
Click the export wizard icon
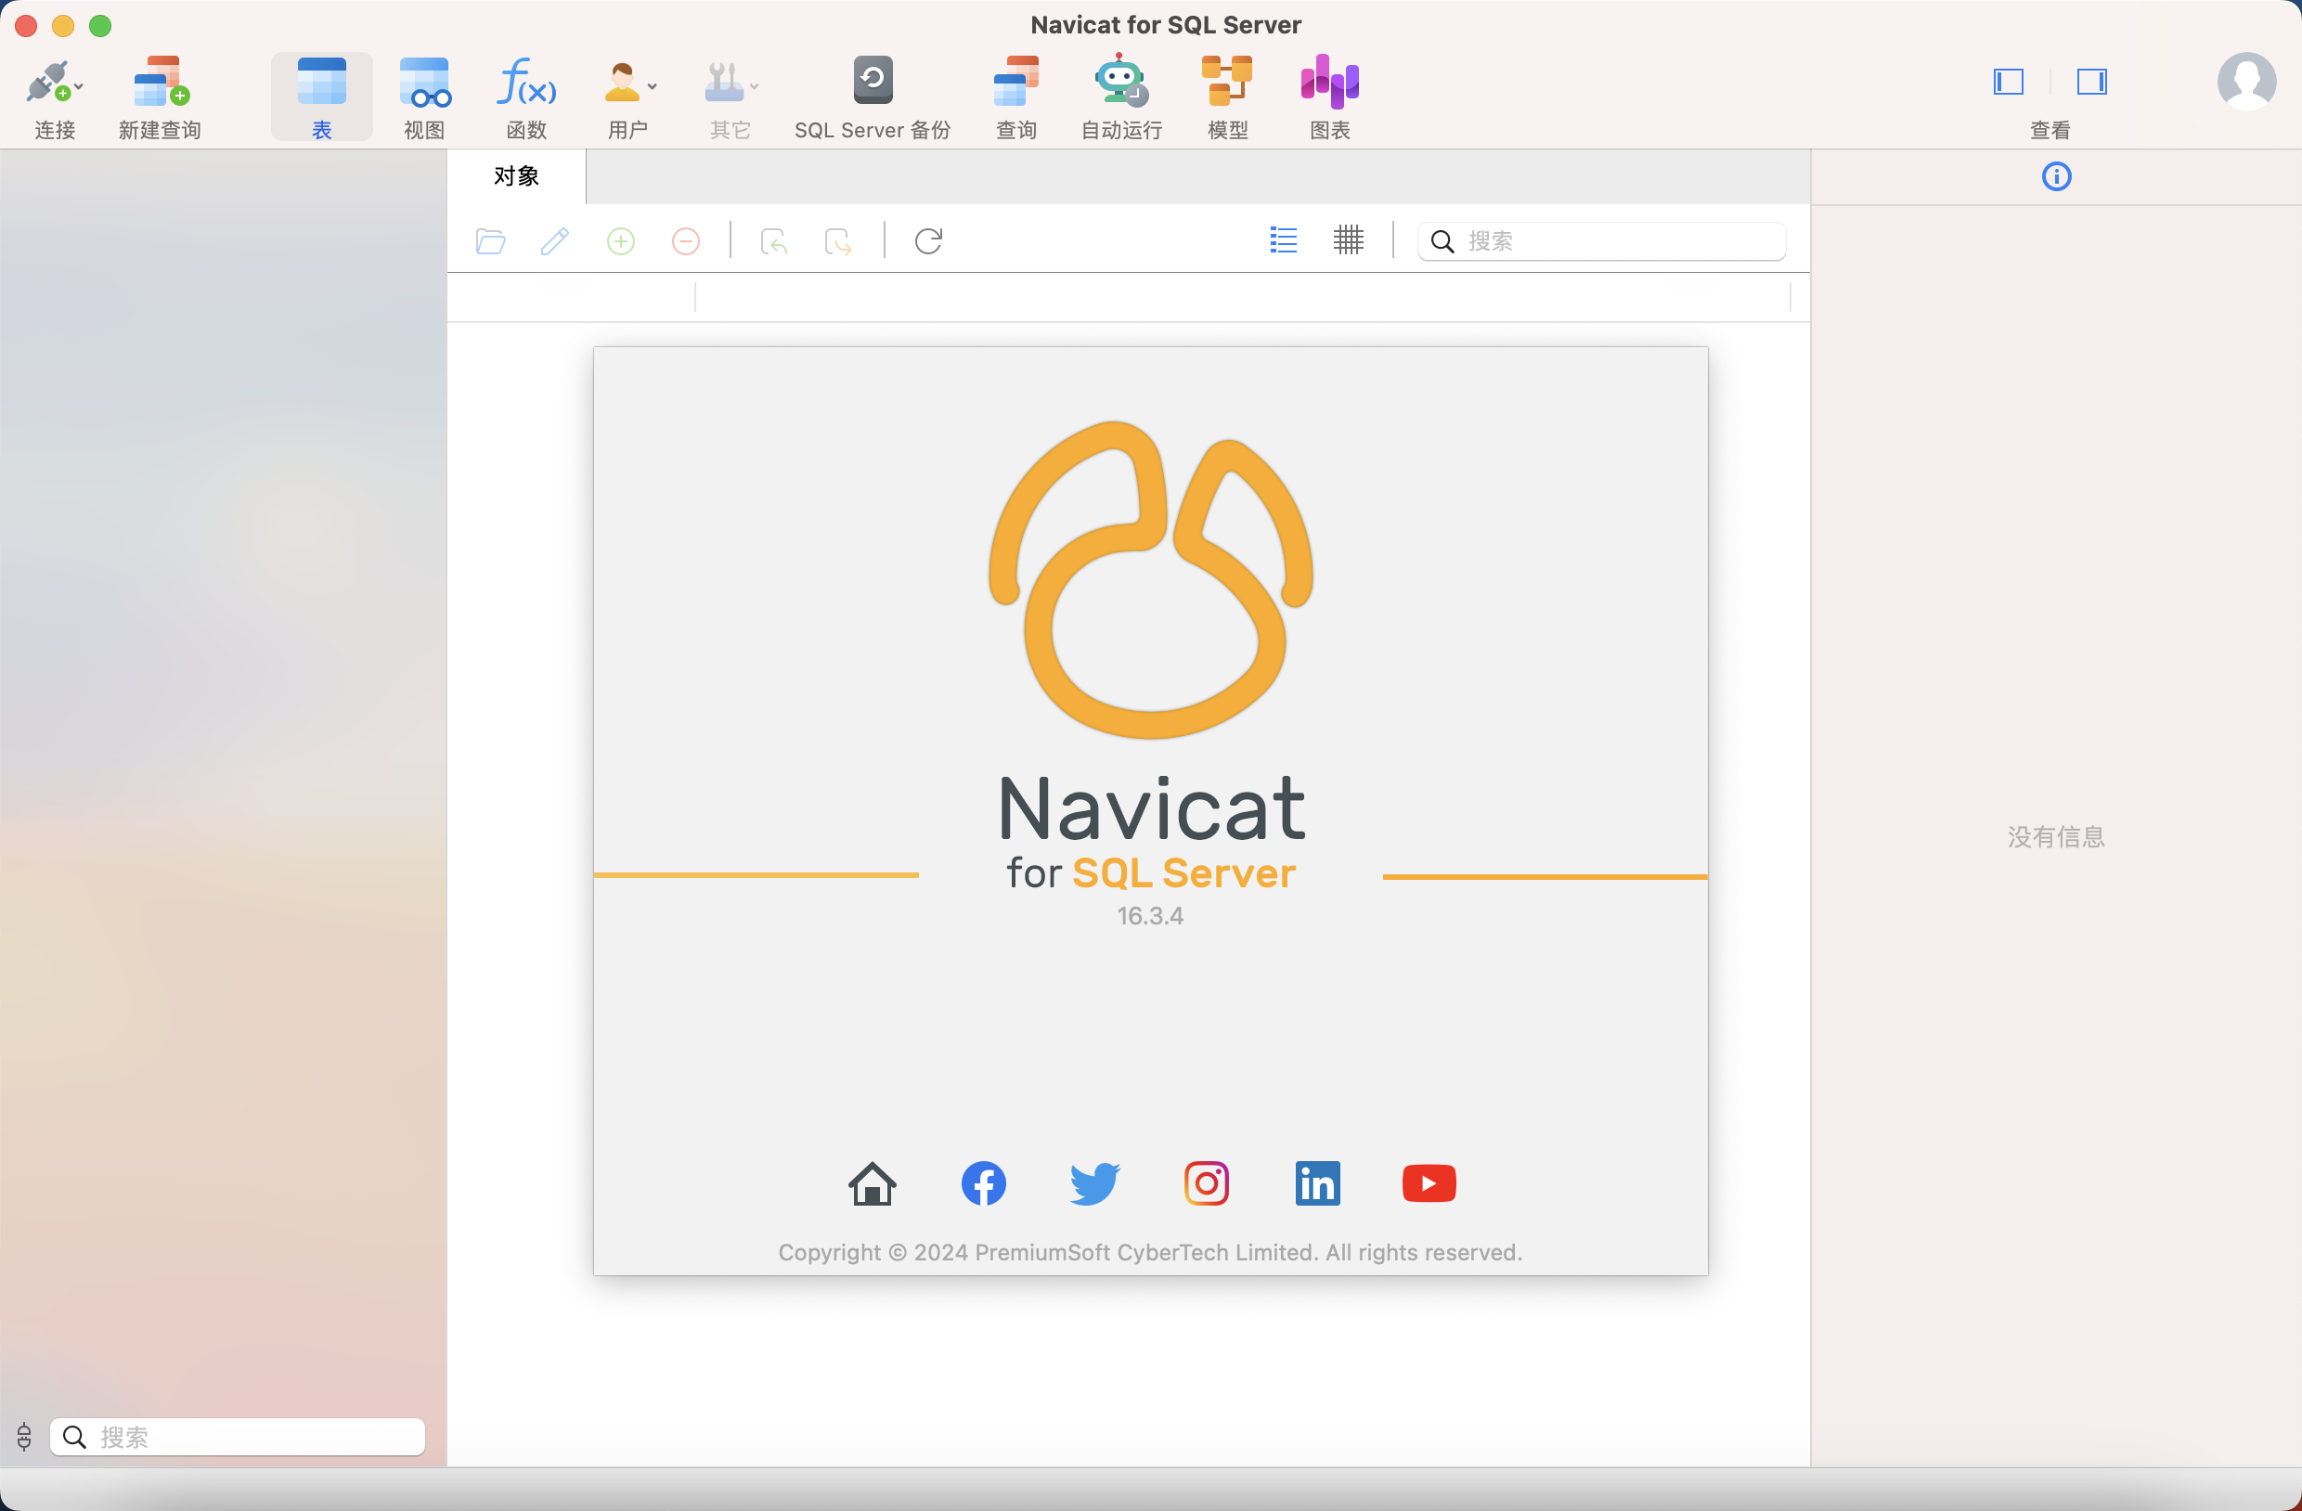pos(837,241)
